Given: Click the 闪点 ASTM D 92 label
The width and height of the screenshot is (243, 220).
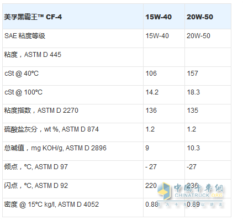Looking at the screenshot, I should tap(36, 186).
